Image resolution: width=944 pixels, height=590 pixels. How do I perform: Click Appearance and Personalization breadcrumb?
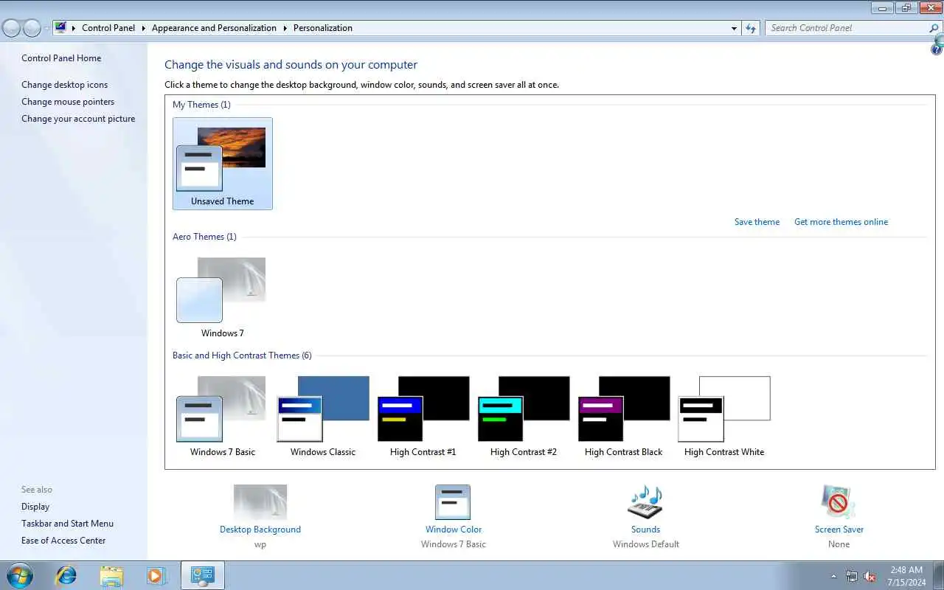point(214,28)
